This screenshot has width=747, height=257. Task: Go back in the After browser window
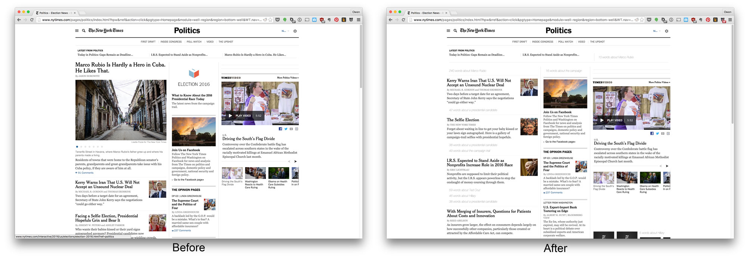tap(390, 20)
